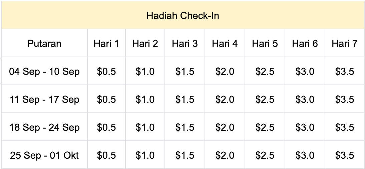Image resolution: width=365 pixels, height=169 pixels.
Task: Click the 11 Sep - 17 Sep cell
Action: click(x=44, y=99)
